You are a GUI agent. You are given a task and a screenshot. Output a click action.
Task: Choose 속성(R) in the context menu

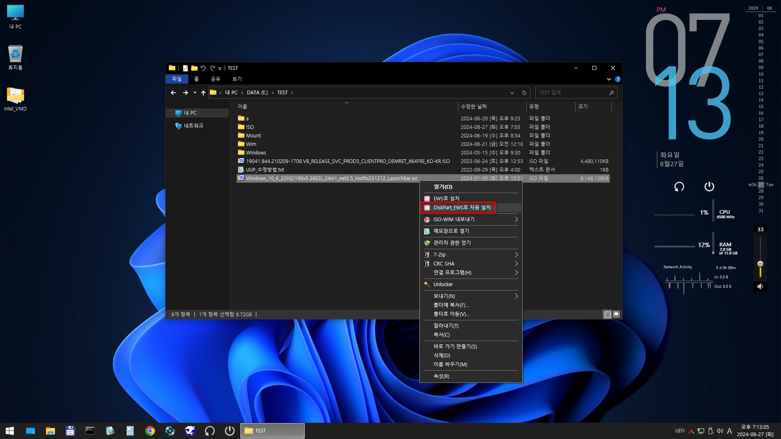(x=471, y=376)
